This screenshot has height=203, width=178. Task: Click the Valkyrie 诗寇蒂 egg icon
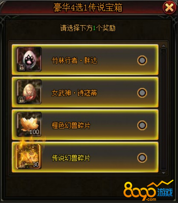29,92
